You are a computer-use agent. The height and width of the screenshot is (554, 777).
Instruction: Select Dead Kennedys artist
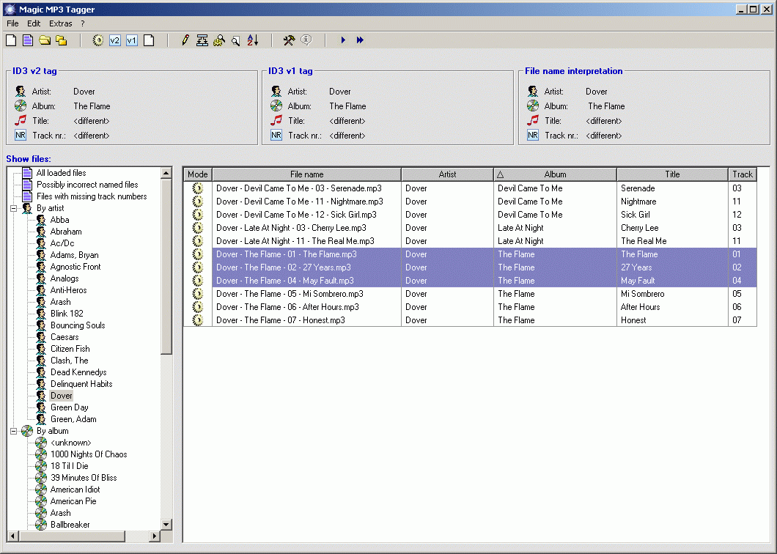78,372
